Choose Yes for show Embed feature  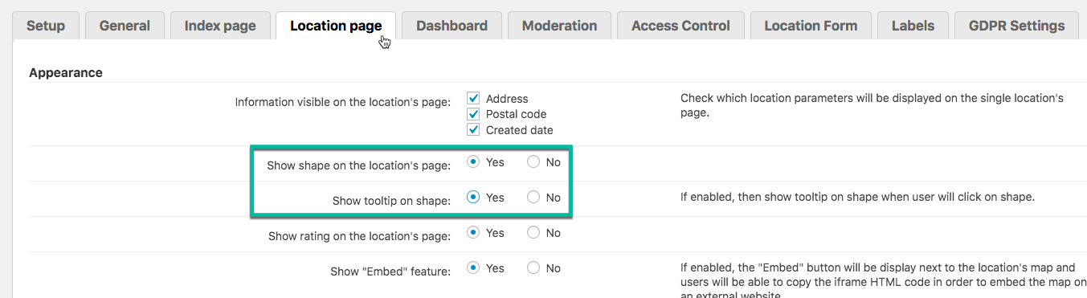[473, 268]
